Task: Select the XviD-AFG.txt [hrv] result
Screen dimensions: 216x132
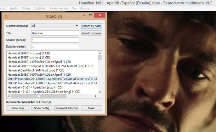Action: coord(52,79)
